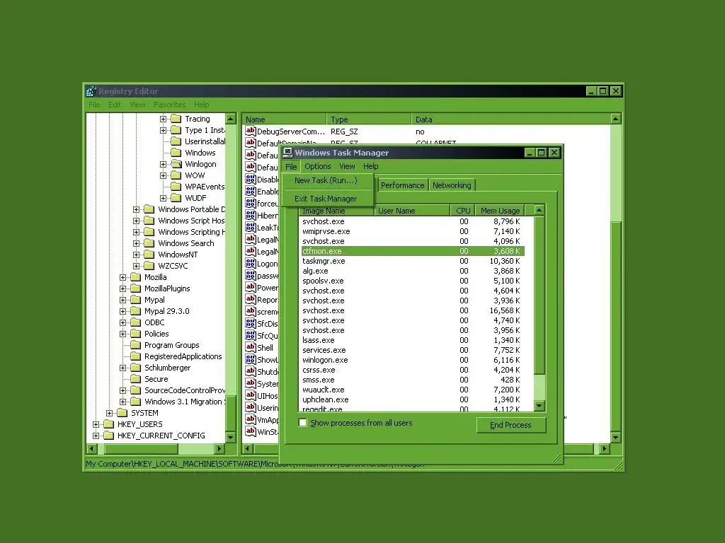Click the Winlogon open folder icon

click(176, 164)
